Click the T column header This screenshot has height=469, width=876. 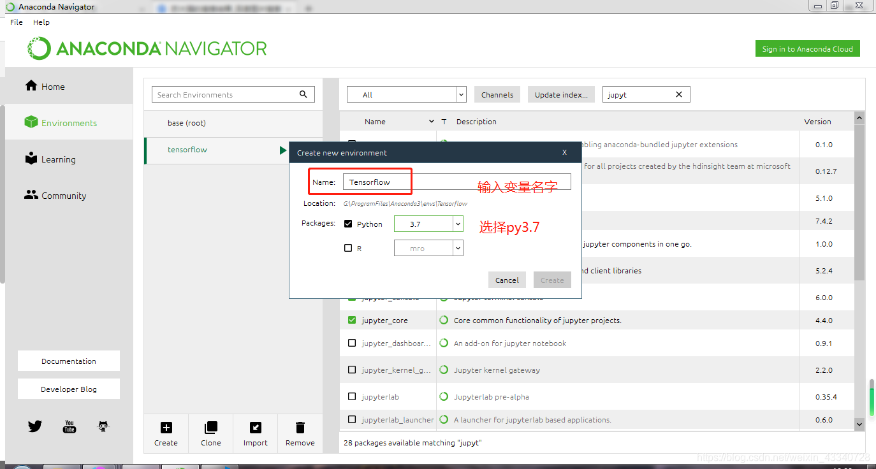pyautogui.click(x=444, y=121)
